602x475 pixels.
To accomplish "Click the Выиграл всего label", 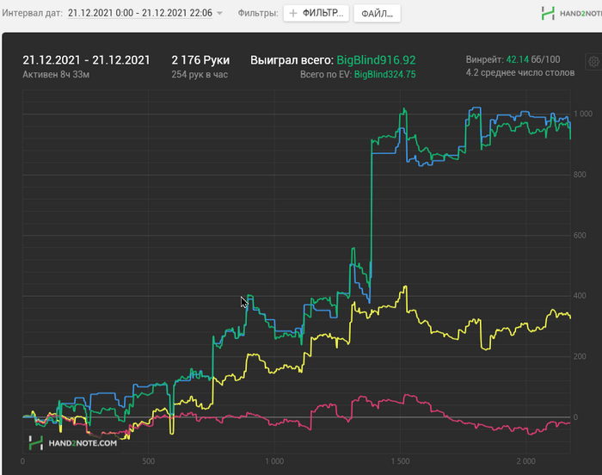I will coord(292,60).
